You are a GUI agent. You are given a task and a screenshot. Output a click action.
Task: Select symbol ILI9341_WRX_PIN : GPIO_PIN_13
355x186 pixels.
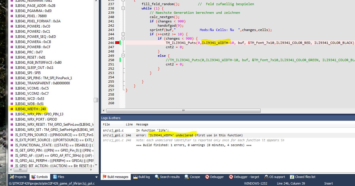(x=39, y=114)
